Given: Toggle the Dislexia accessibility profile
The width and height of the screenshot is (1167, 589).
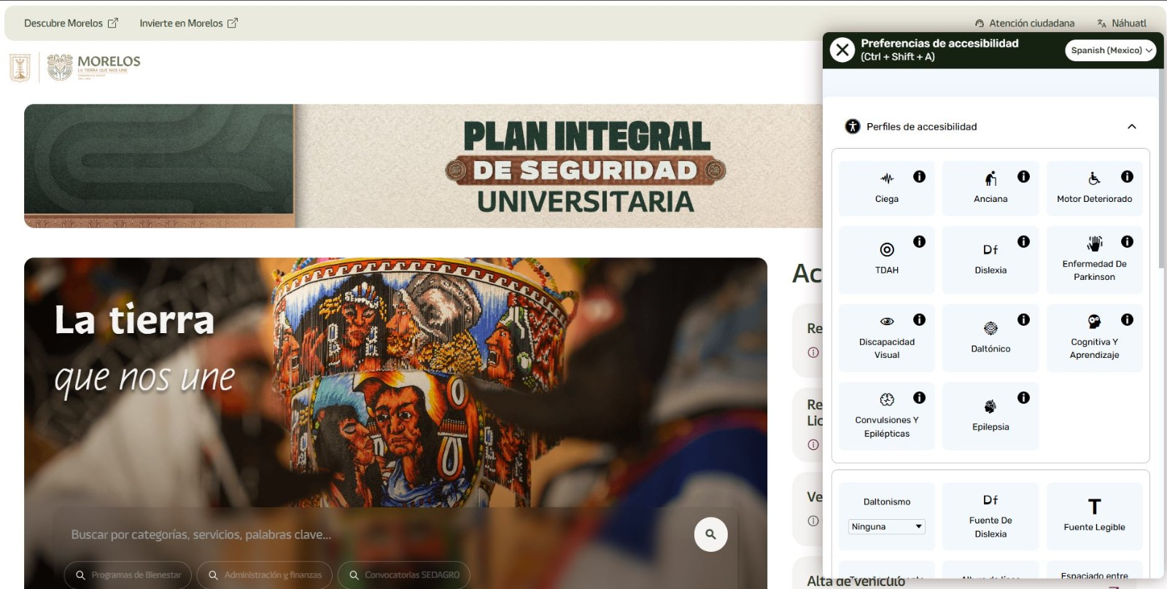Looking at the screenshot, I should [x=990, y=260].
